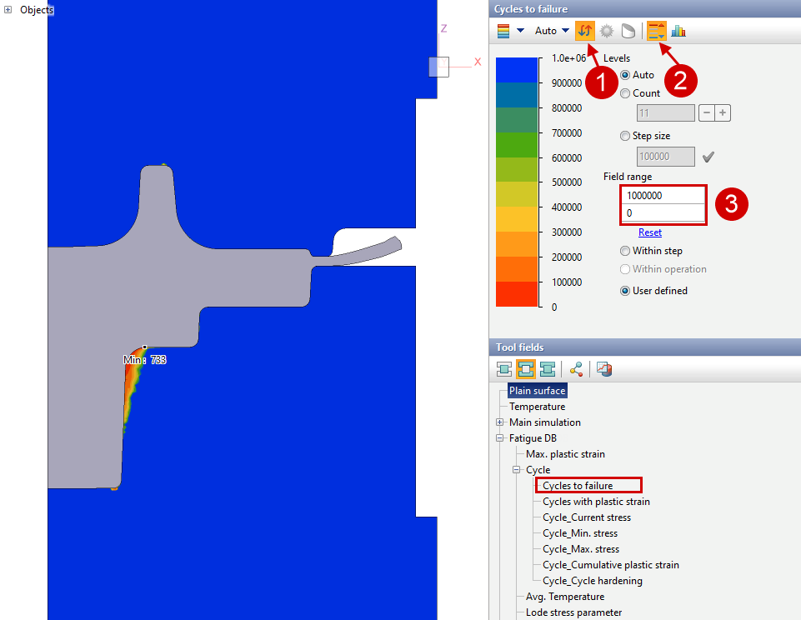Select the Within step radio button
This screenshot has height=620, width=801.
click(x=625, y=250)
